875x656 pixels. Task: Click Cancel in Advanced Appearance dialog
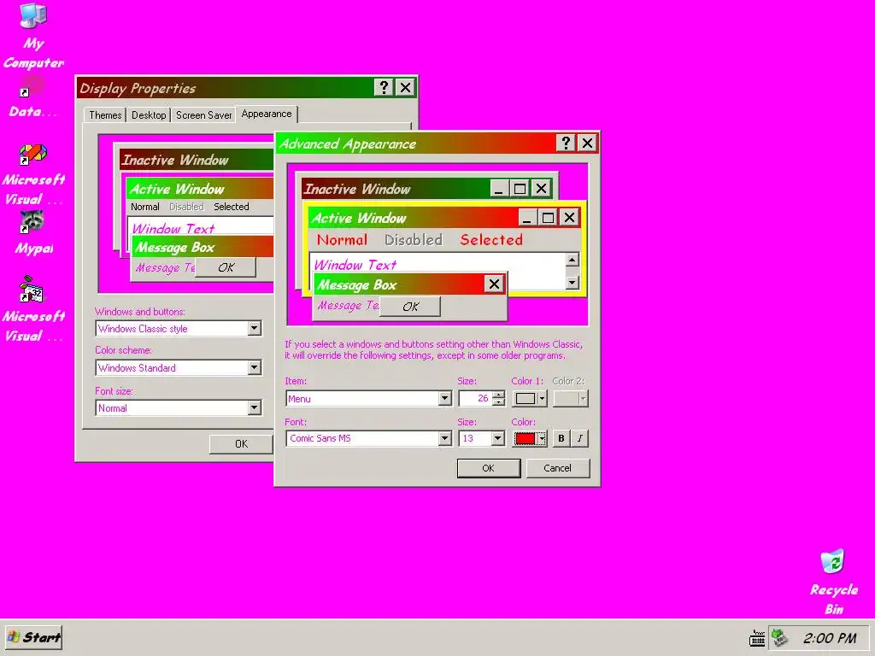557,468
